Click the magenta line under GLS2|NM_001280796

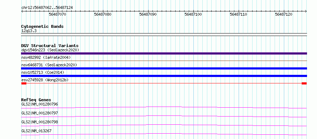(x=164, y=107)
